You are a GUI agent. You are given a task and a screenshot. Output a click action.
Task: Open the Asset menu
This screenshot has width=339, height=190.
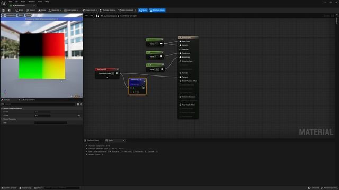point(23,2)
